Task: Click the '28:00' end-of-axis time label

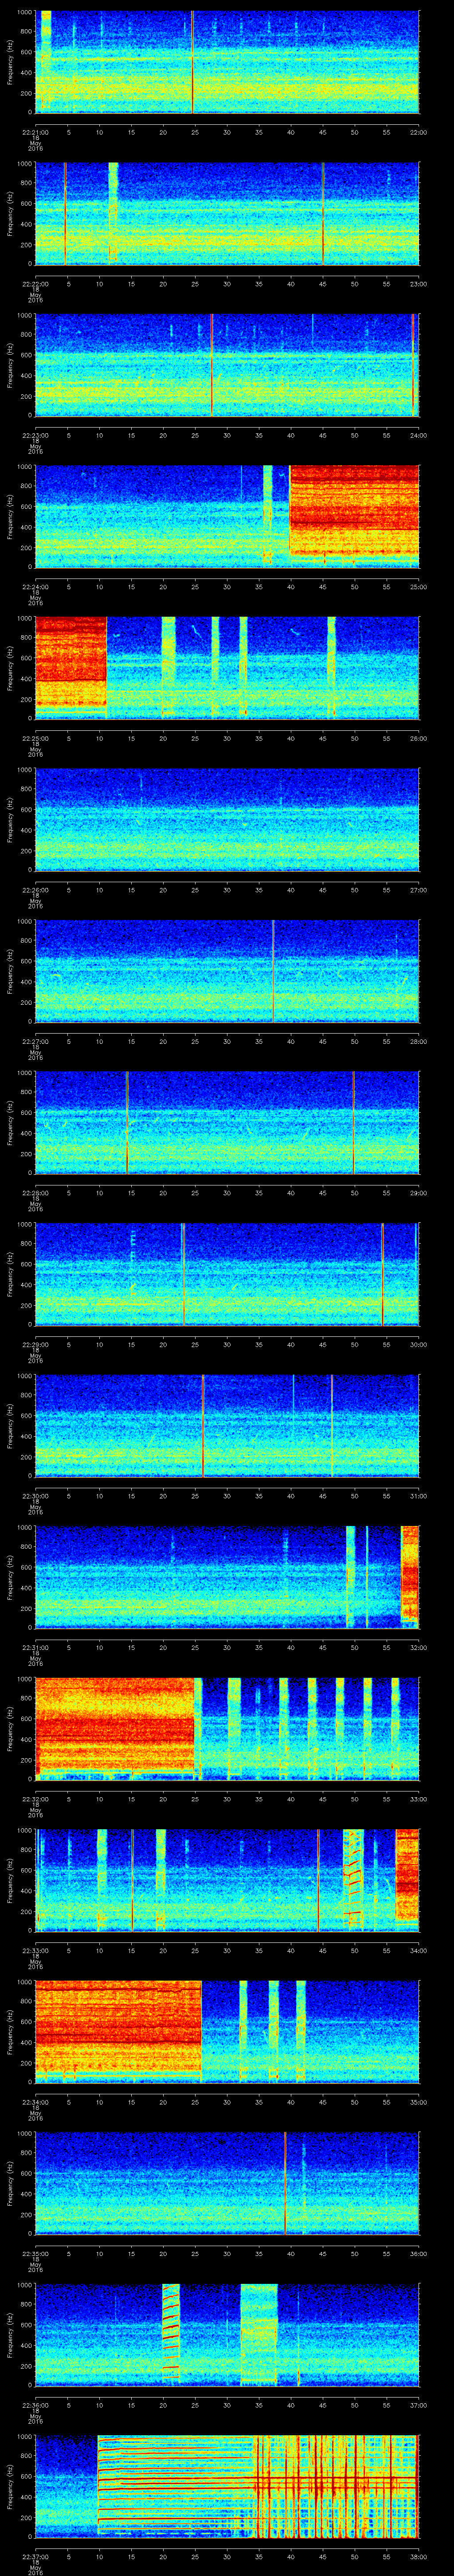Action: coord(418,1041)
